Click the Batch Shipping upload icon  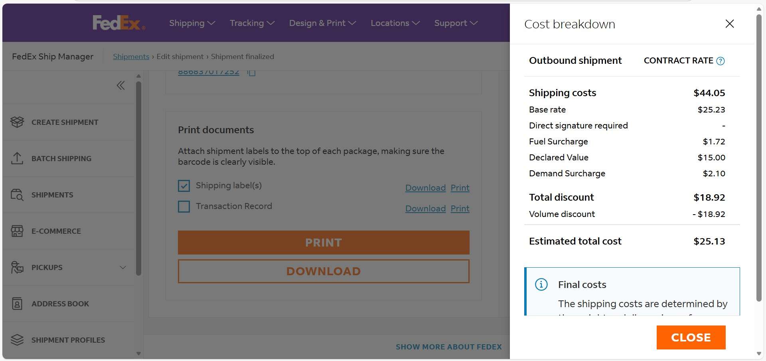pyautogui.click(x=17, y=158)
